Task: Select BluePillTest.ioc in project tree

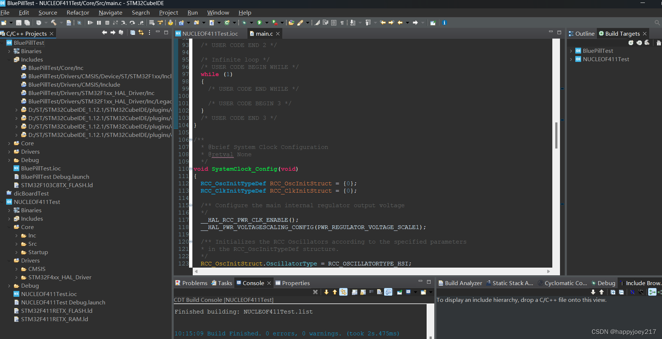Action: pos(41,169)
